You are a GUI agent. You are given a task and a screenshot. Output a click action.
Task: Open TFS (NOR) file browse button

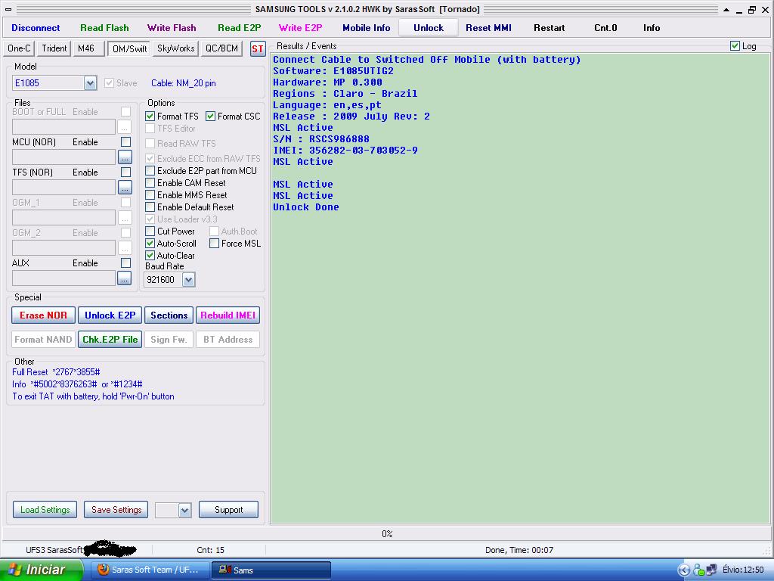[x=125, y=188]
